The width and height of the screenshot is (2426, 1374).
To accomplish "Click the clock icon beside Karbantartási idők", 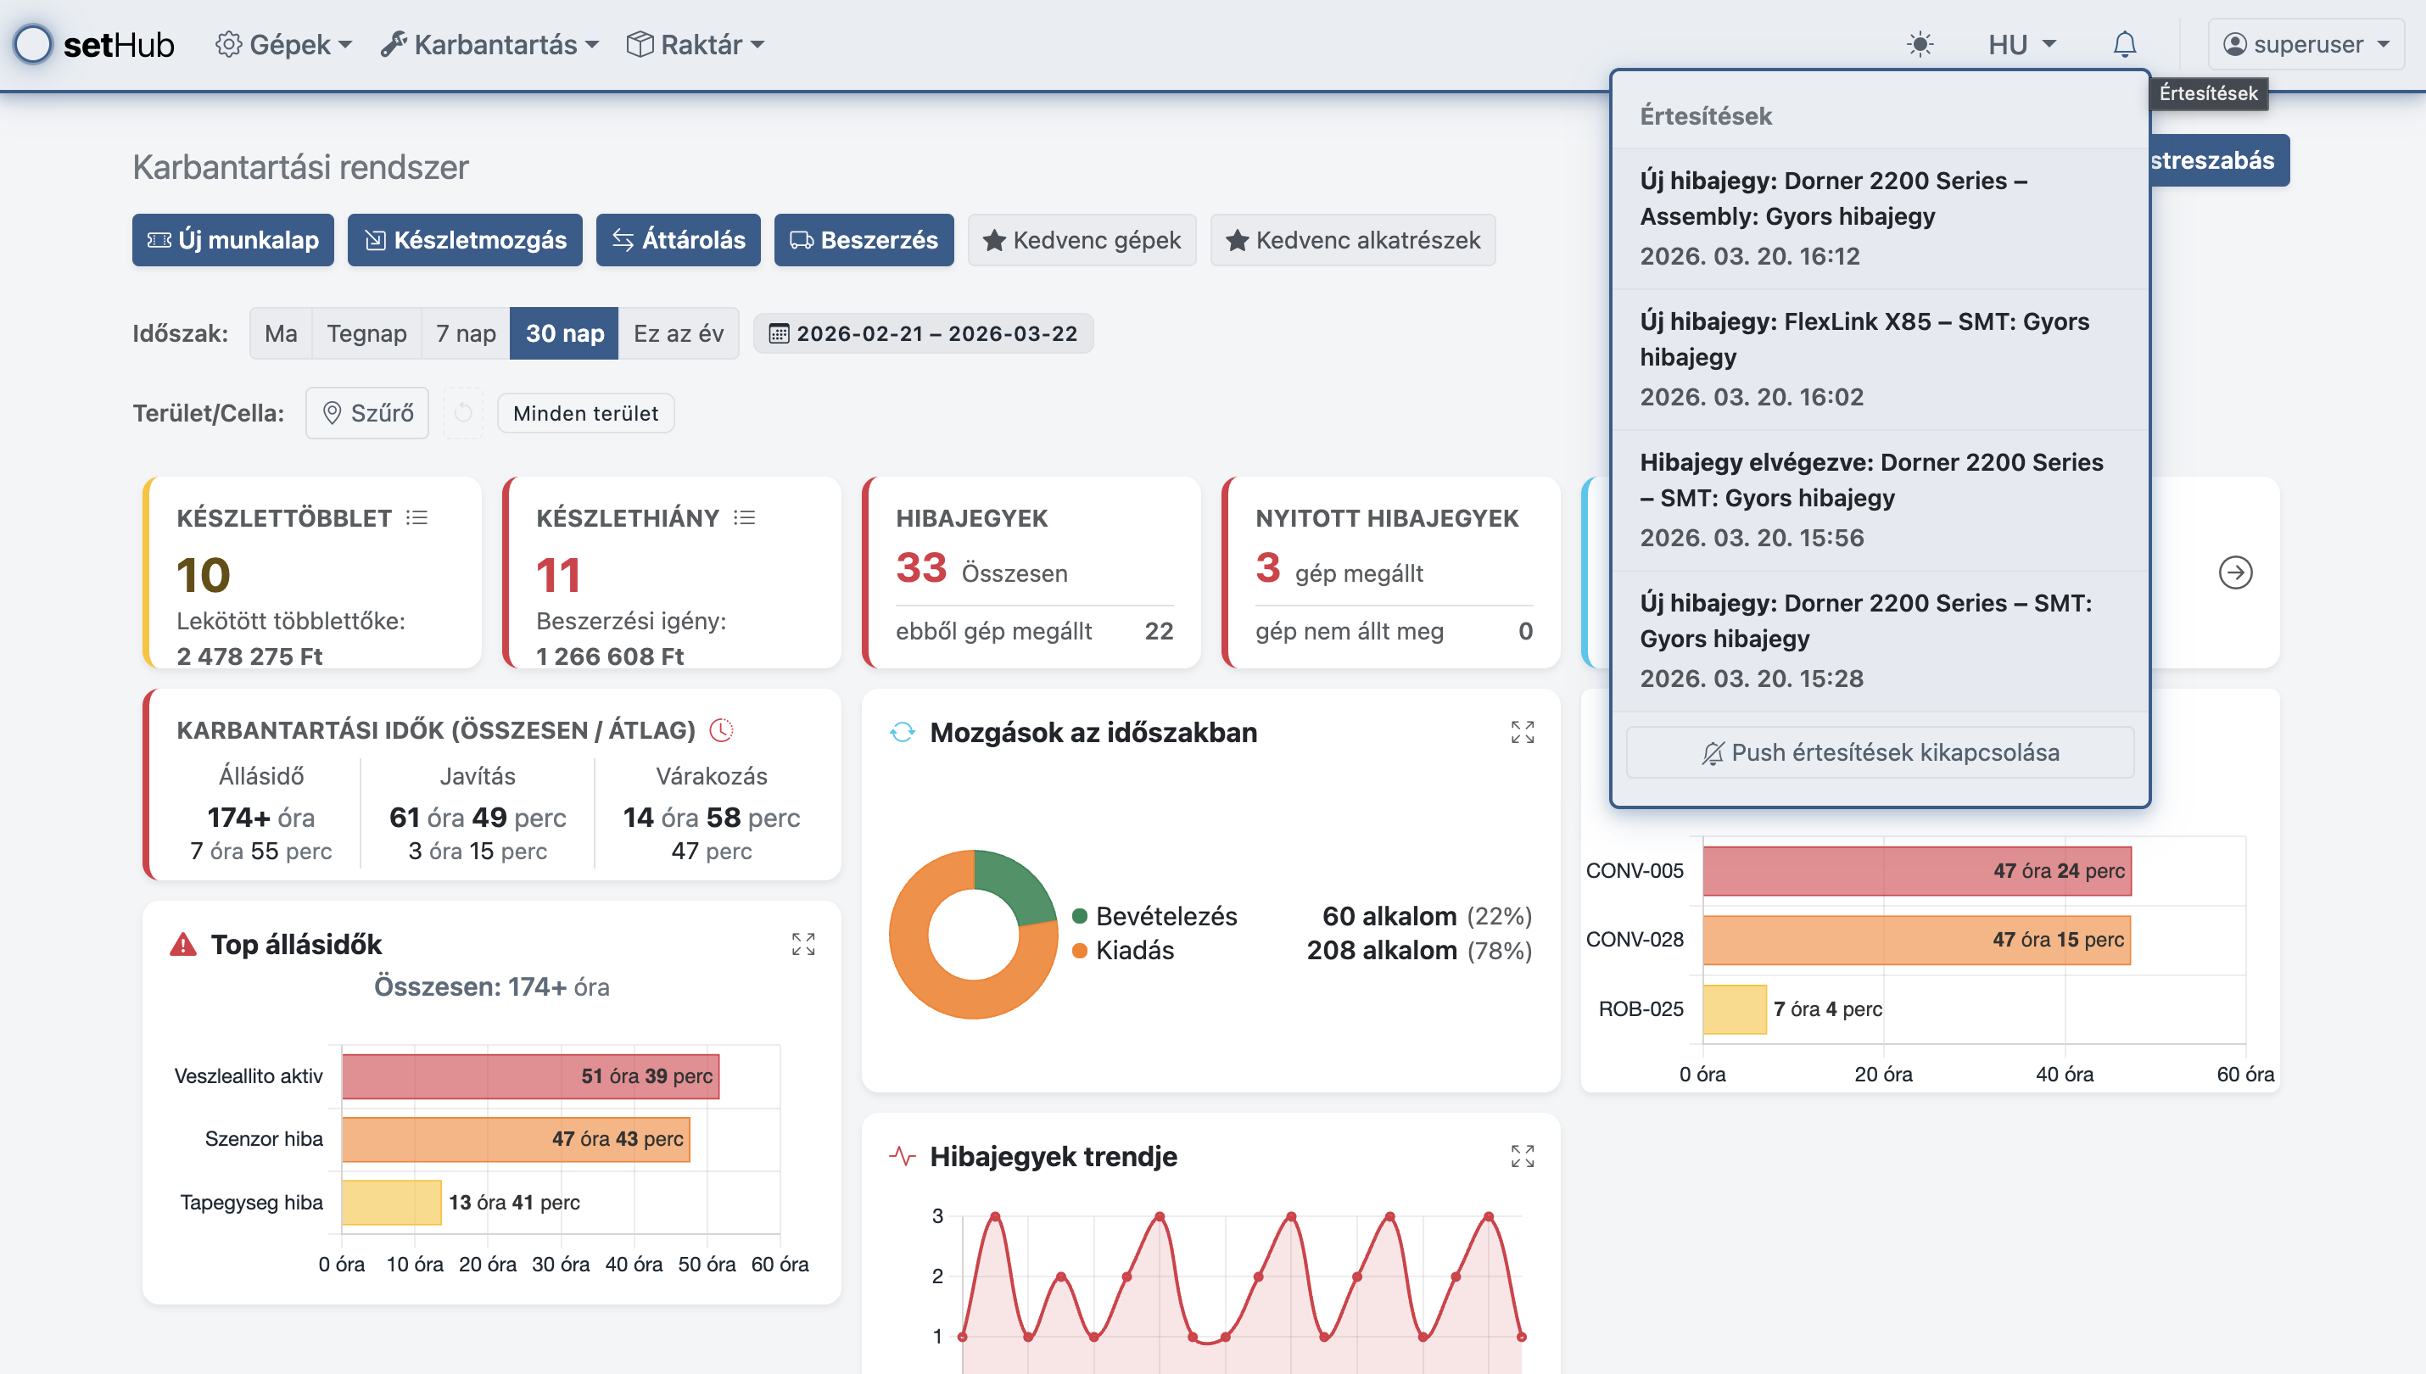I will click(721, 730).
